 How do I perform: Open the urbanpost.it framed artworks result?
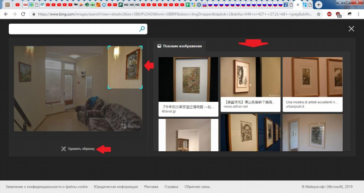pos(312,84)
